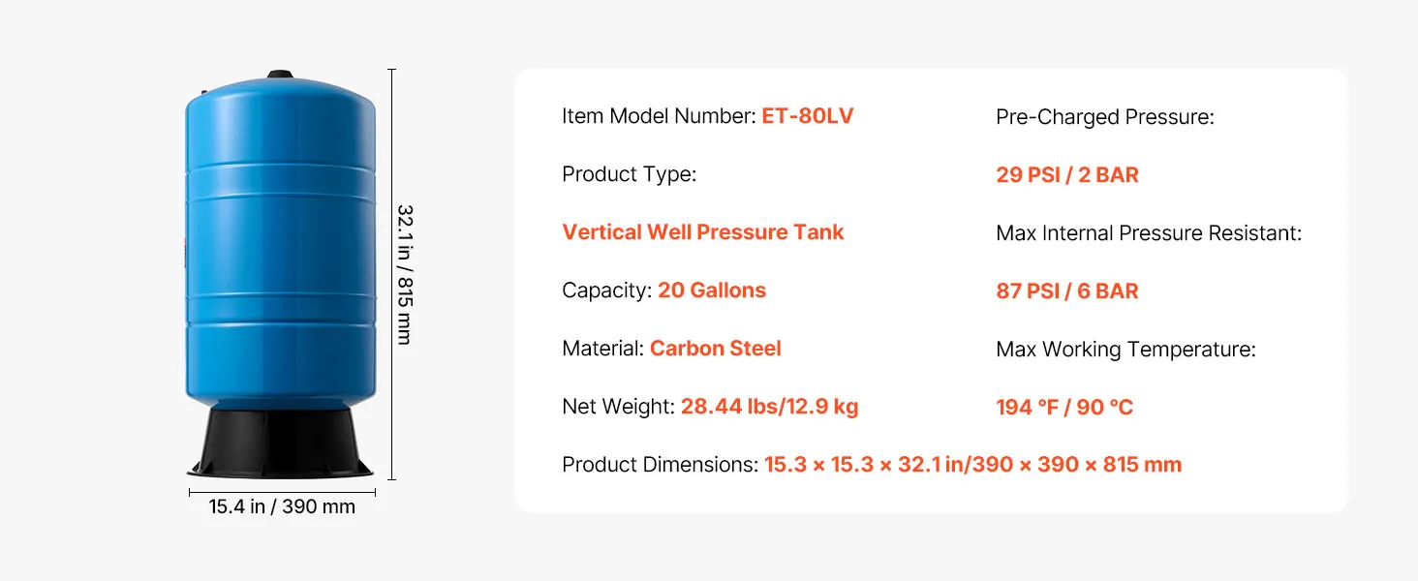Click the Carbon Steel material value
The width and height of the screenshot is (1418, 581).
(x=715, y=349)
